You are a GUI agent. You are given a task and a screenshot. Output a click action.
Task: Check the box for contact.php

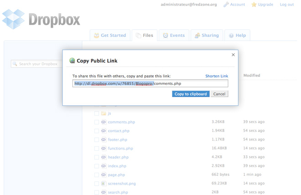pyautogui.click(x=97, y=131)
